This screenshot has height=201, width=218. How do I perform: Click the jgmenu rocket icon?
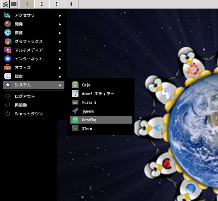point(75,111)
